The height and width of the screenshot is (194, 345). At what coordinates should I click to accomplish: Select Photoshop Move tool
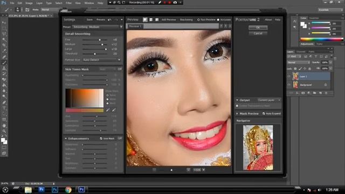tap(4, 23)
